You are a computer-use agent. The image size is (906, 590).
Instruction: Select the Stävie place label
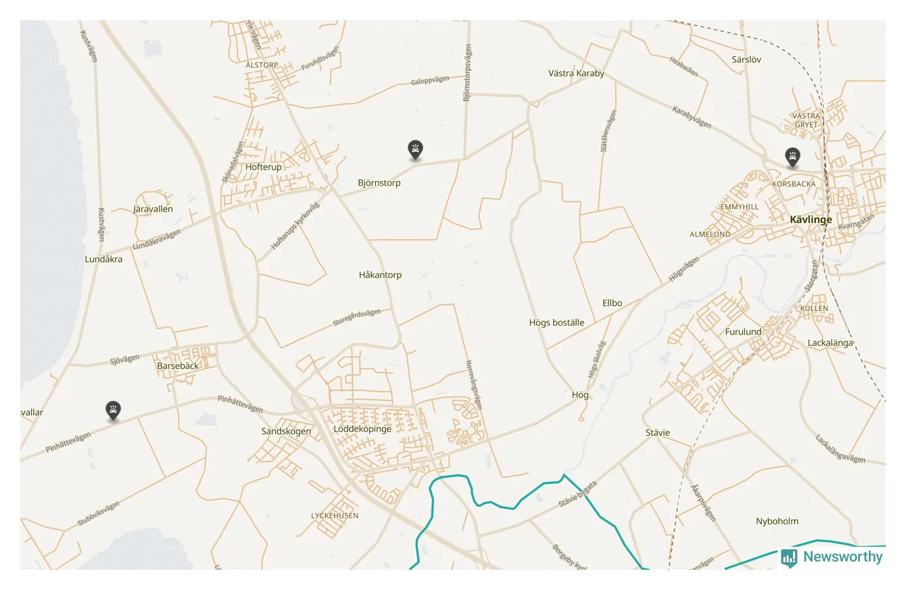click(657, 433)
